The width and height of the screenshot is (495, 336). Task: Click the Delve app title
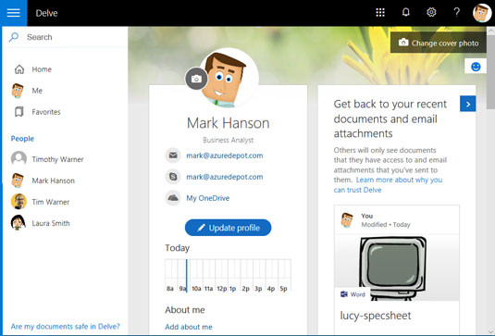tap(46, 13)
